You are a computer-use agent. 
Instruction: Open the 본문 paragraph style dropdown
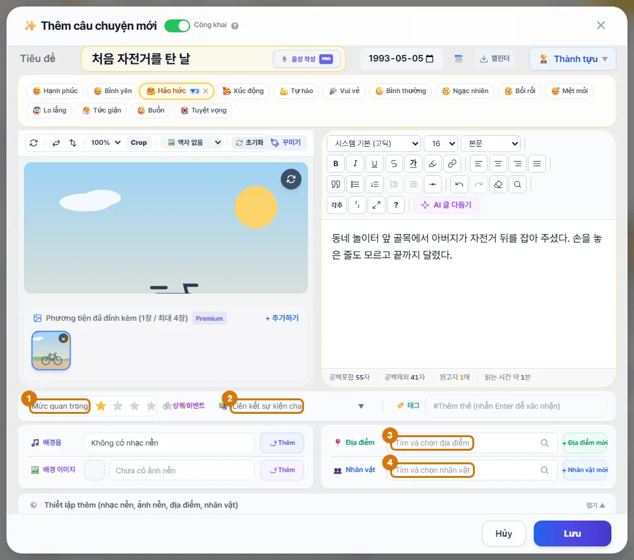pyautogui.click(x=490, y=144)
